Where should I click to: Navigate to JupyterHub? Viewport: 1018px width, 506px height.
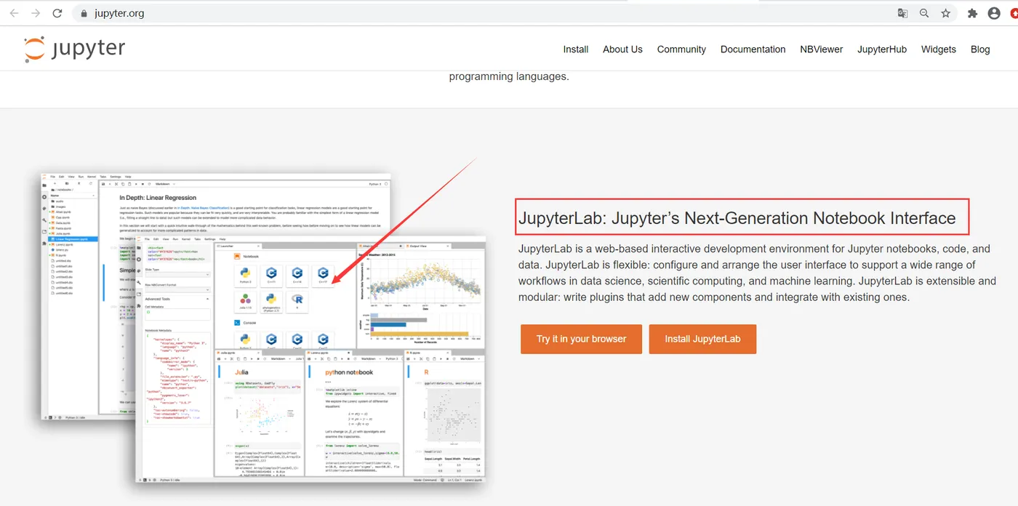(x=882, y=49)
